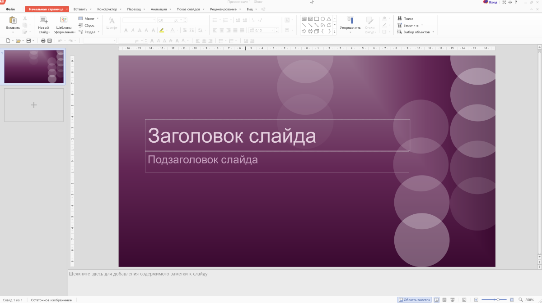Click the print icon in quick toolbar

click(43, 41)
